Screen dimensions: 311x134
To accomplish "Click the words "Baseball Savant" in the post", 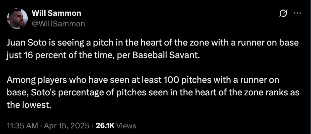I will (x=172, y=54).
